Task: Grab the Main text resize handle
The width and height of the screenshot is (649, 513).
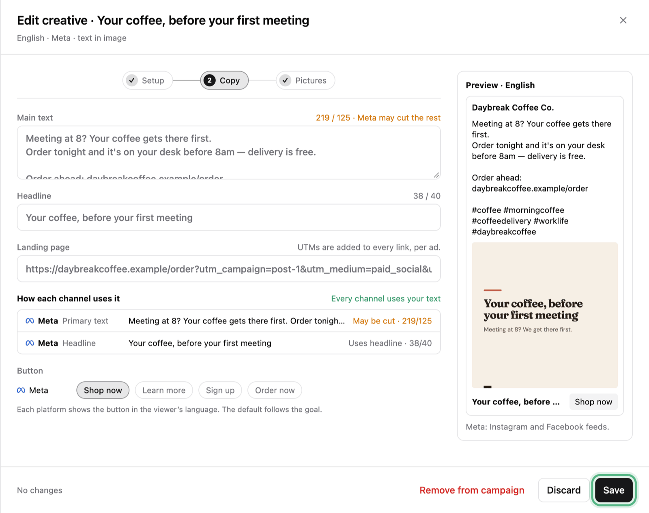Action: [x=436, y=175]
